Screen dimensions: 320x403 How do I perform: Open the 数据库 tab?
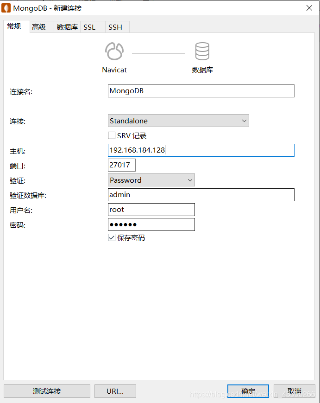point(67,27)
